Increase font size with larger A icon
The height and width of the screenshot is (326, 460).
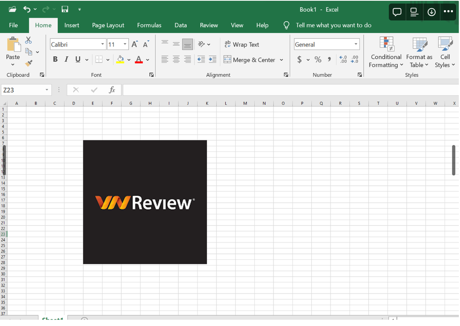click(135, 44)
